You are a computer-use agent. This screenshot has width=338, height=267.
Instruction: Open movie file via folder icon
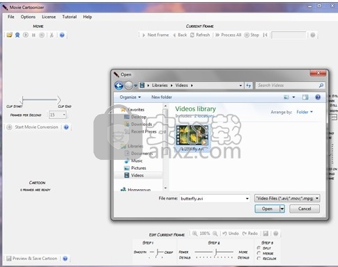tap(10, 35)
